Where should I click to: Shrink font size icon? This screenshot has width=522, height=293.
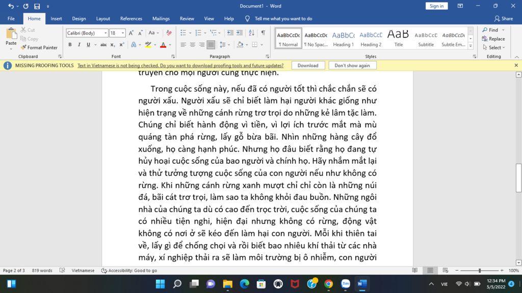point(140,33)
